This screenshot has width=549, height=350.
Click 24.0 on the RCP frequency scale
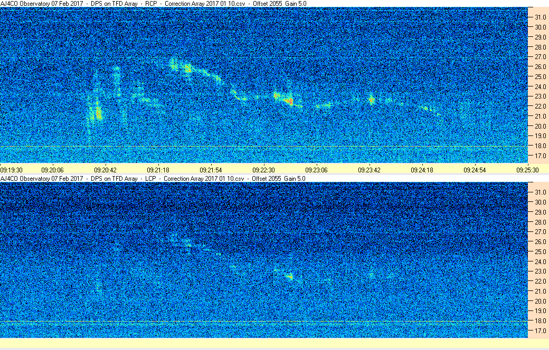click(540, 87)
